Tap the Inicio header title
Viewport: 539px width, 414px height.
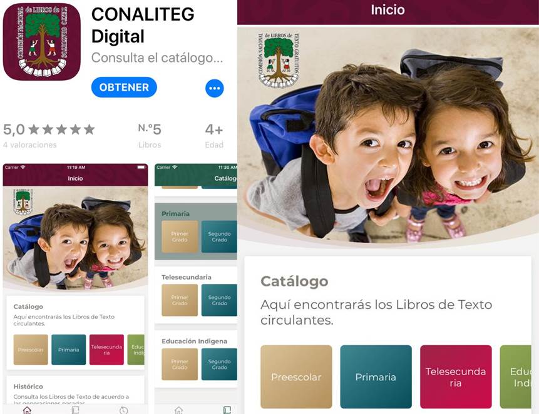click(x=388, y=10)
